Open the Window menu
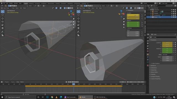The width and height of the screenshot is (177, 99). pyautogui.click(x=16, y=3)
